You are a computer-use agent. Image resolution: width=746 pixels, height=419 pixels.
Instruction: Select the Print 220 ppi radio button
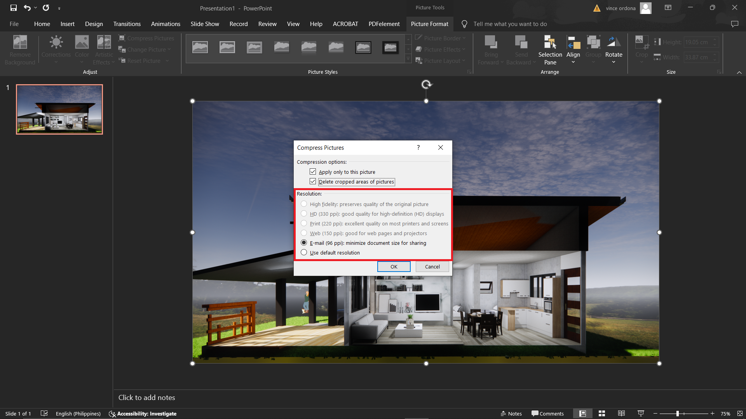[x=304, y=223]
